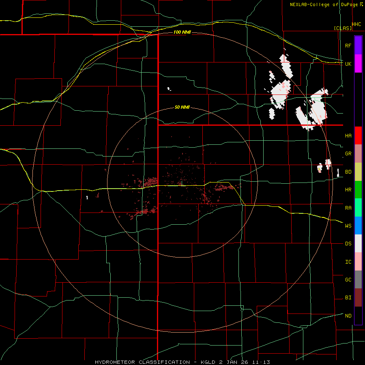Viewport: 365px width, 365px height.
Task: Select the HR green legend swatch
Action: click(358, 190)
